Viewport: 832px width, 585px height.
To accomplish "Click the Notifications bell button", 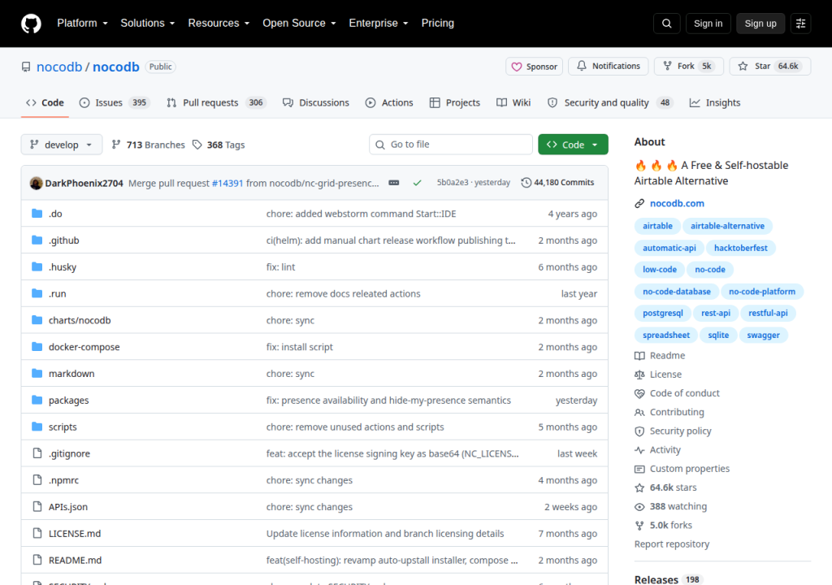I will coord(608,67).
